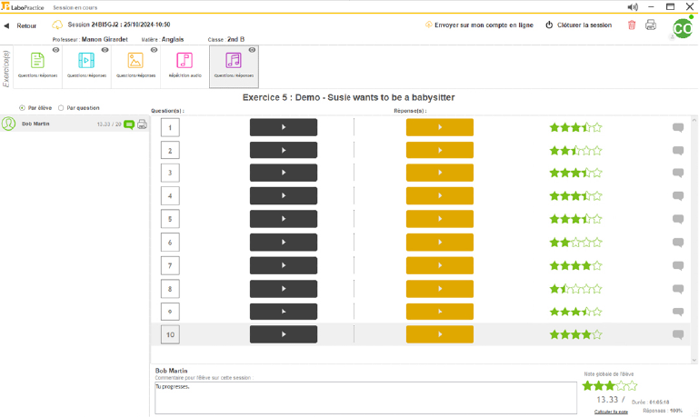Open comment bubble for question 10
This screenshot has width=699, height=417.
(x=678, y=334)
